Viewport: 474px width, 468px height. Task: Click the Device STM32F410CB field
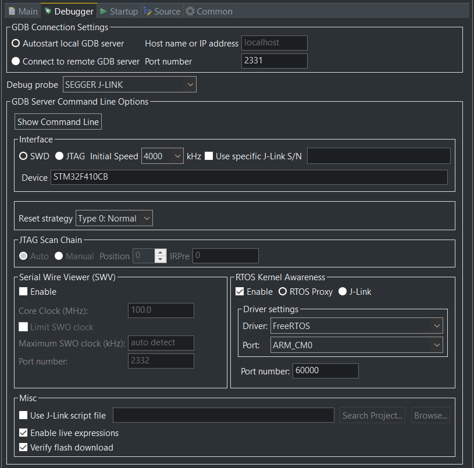[249, 177]
